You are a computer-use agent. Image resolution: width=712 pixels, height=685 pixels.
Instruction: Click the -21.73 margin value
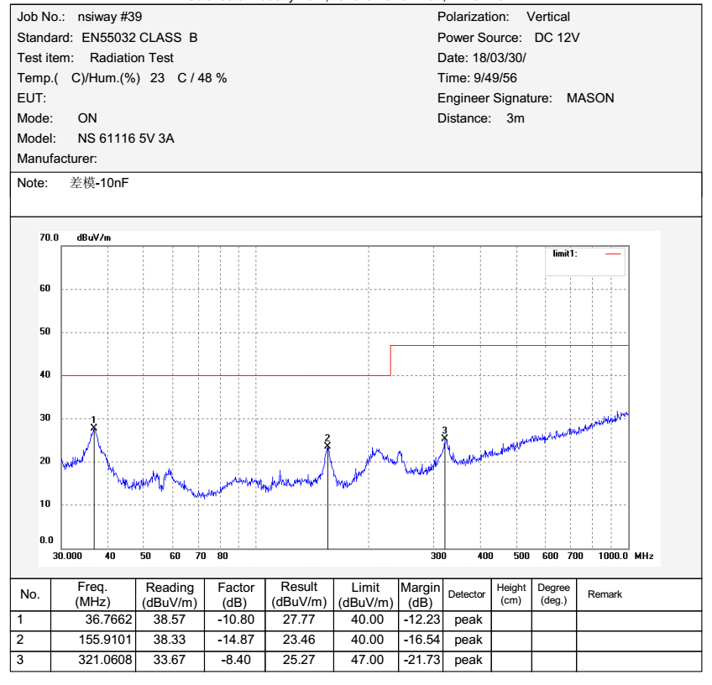420,660
